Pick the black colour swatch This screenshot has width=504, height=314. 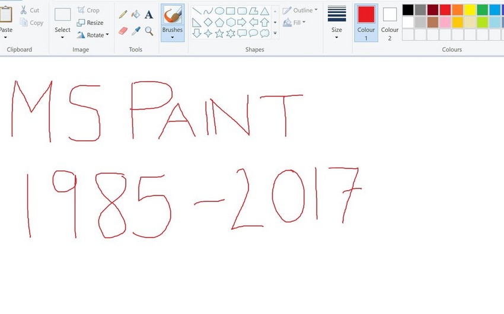click(x=408, y=10)
